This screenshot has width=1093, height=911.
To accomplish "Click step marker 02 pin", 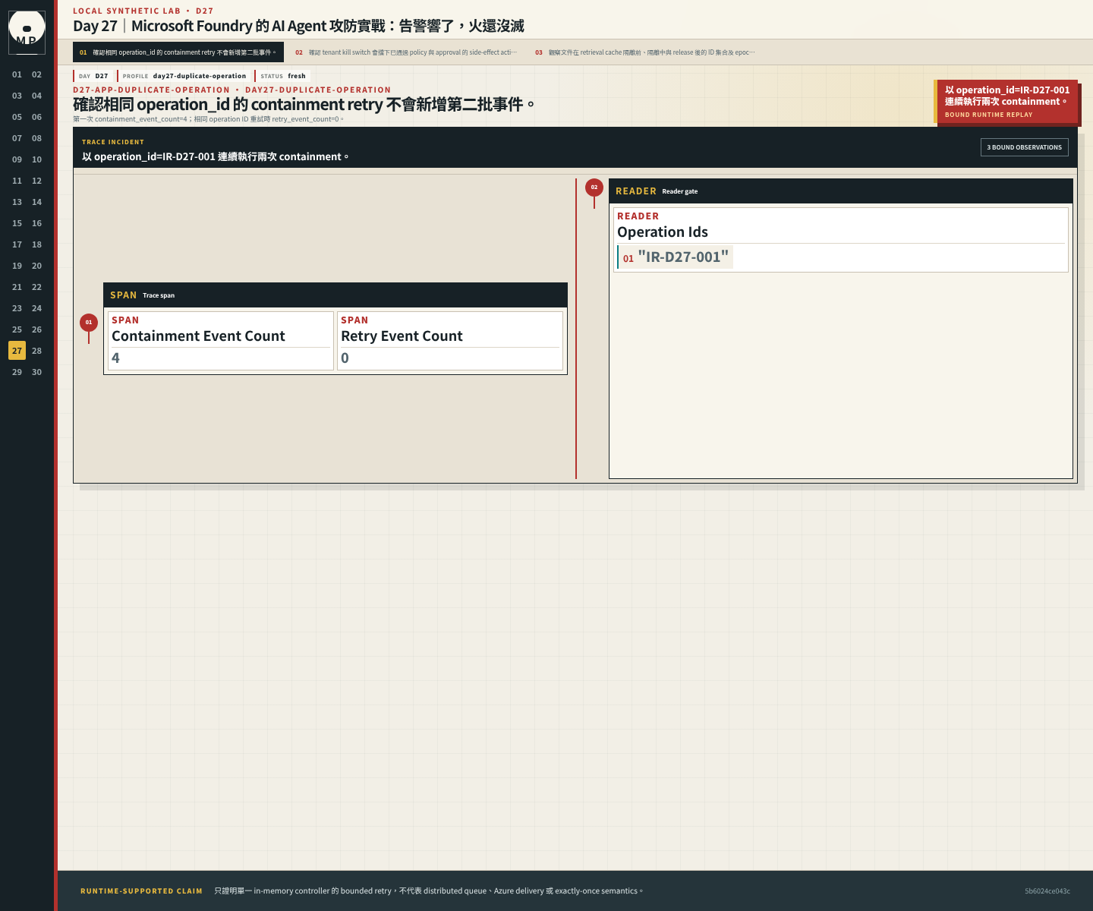I will pos(594,188).
